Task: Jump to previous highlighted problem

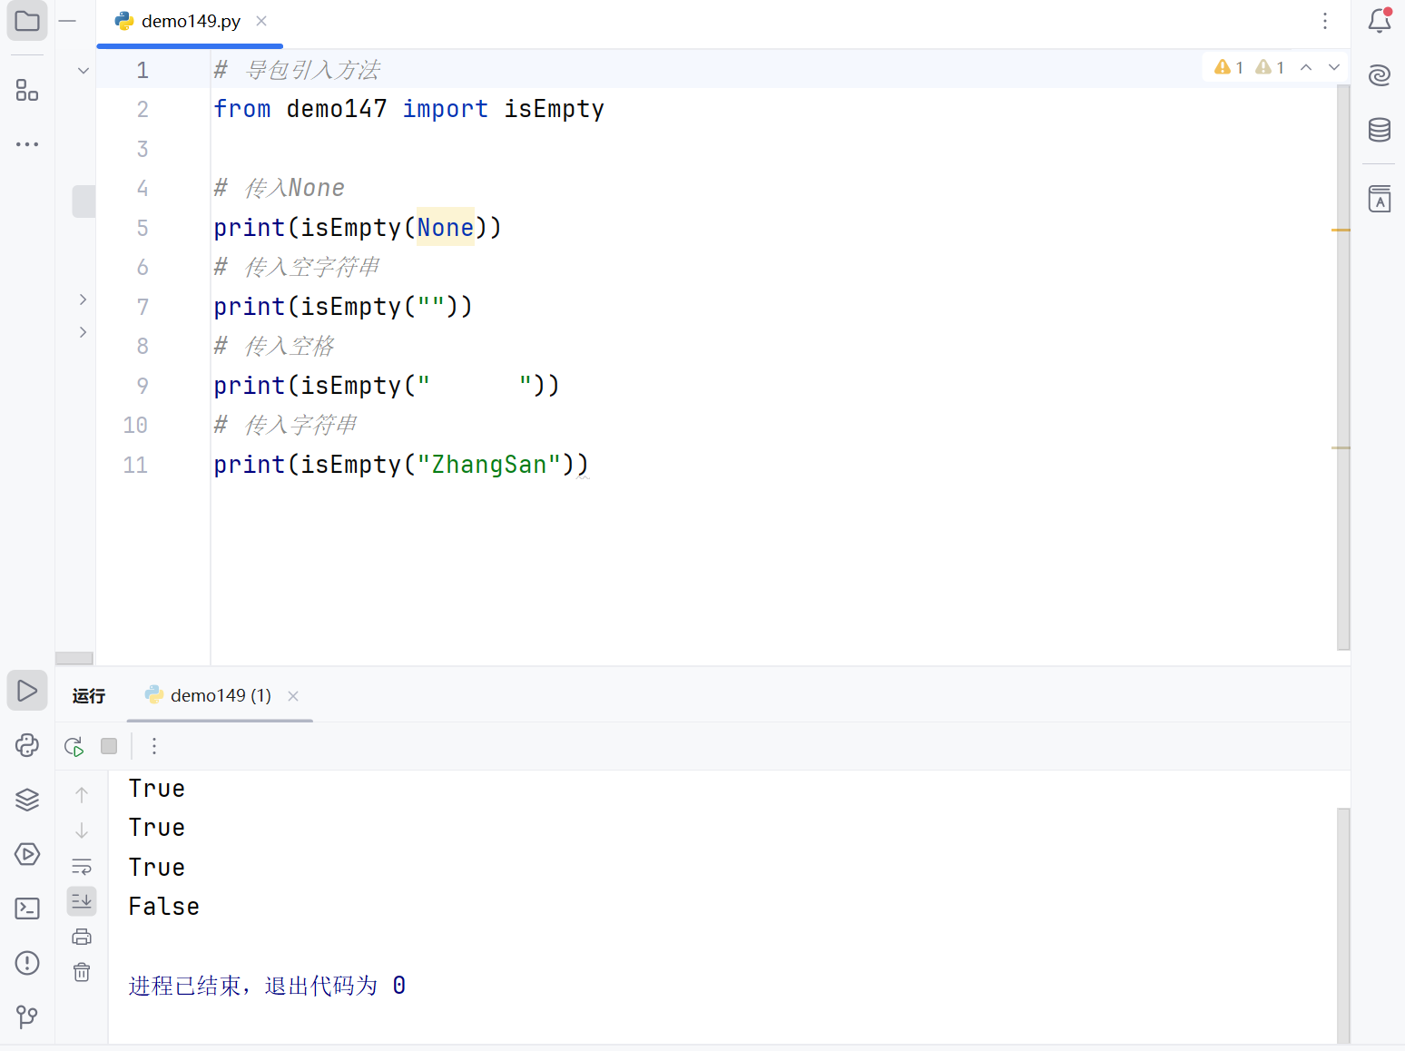Action: click(x=1306, y=67)
